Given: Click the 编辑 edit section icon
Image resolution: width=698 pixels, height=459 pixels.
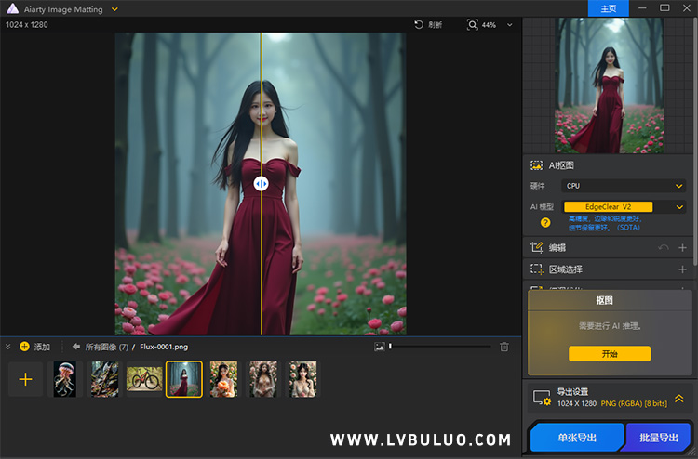Looking at the screenshot, I should (x=536, y=247).
